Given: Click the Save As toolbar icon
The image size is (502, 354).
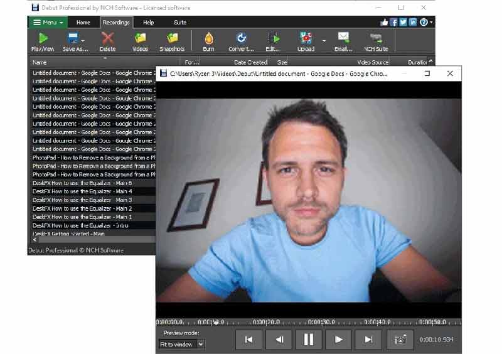Looking at the screenshot, I should point(73,41).
